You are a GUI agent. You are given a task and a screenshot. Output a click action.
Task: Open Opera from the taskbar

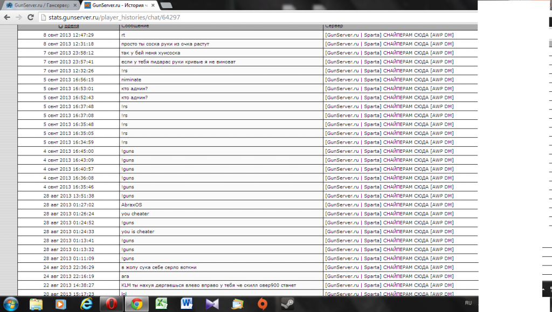(112, 304)
